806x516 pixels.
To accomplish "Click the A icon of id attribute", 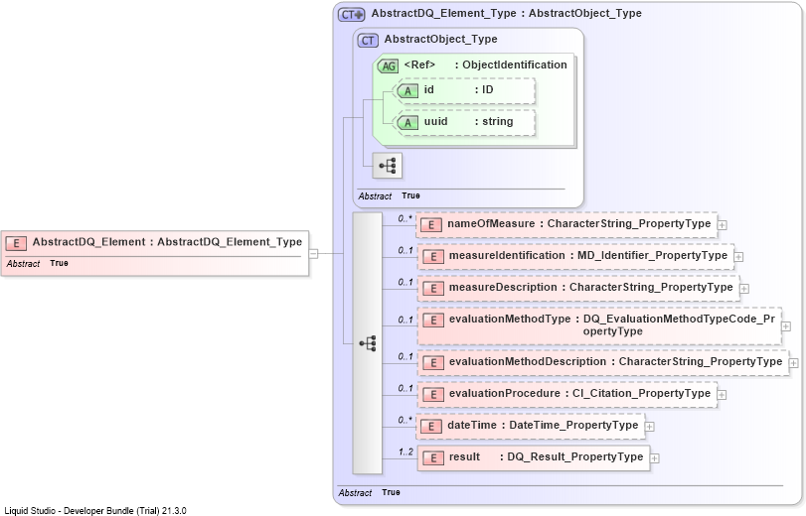I will [407, 91].
